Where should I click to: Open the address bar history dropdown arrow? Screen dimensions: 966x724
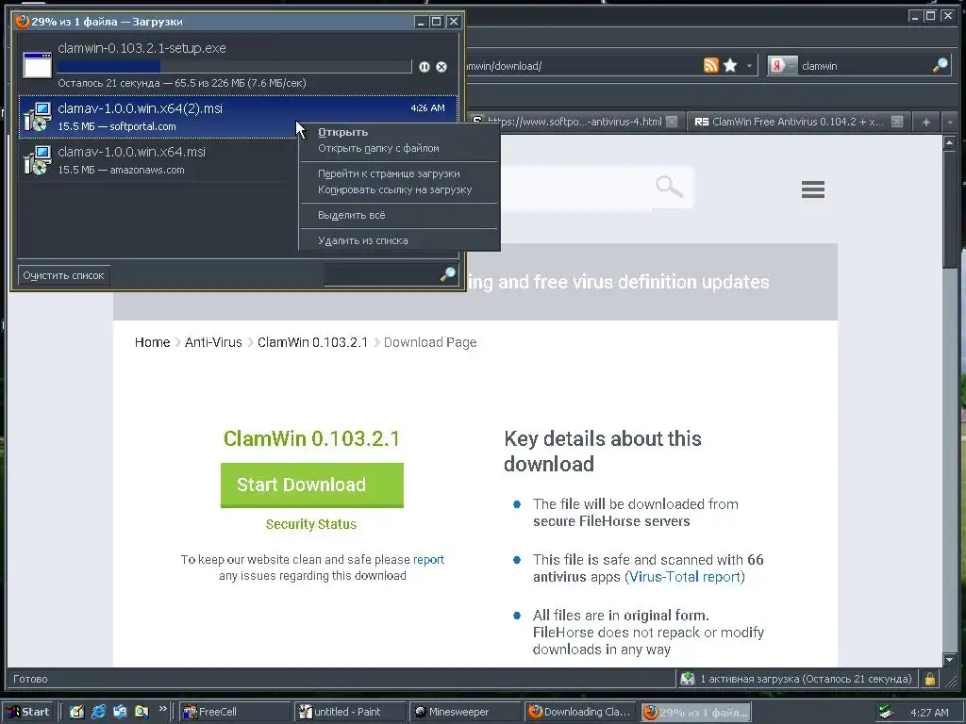pos(749,65)
